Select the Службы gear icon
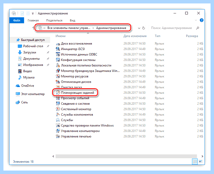214x174 pixels. coord(58,120)
